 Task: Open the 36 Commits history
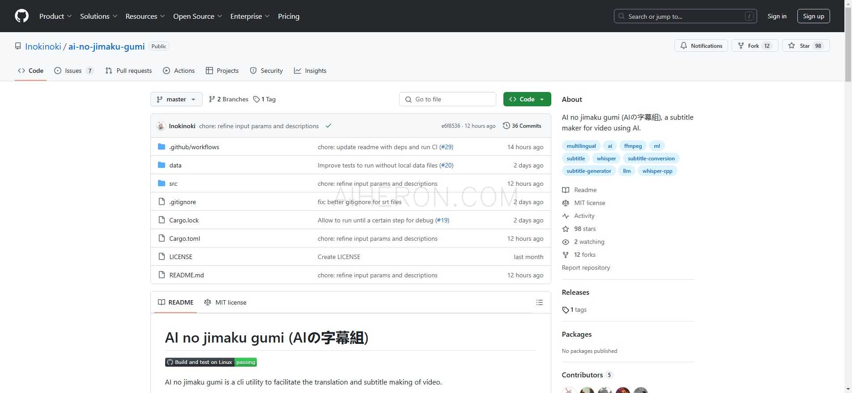[522, 126]
